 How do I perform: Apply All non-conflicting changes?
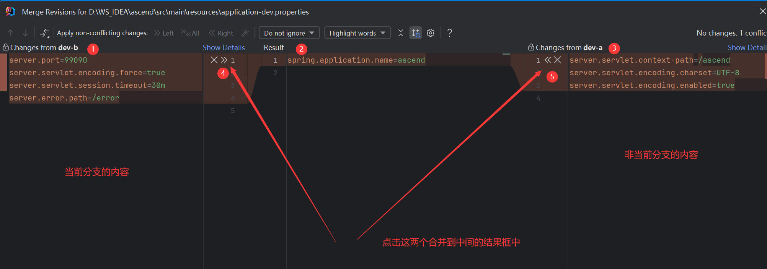190,33
